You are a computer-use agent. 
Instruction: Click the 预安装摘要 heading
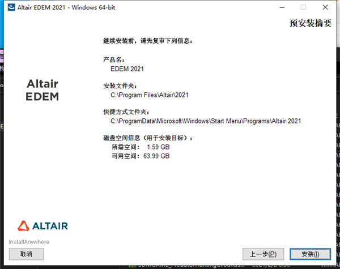click(x=311, y=23)
